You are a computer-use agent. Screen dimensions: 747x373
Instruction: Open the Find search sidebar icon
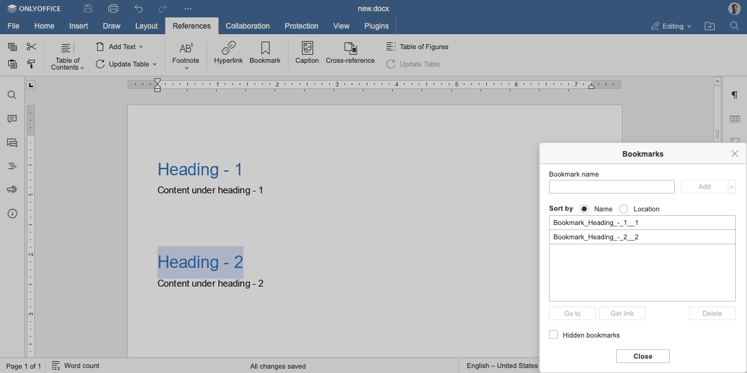[12, 95]
